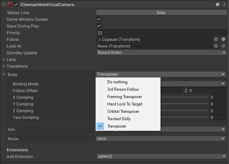This screenshot has height=164, width=229.
Task: Open the Add Extension select dropdown
Action: click(x=162, y=156)
